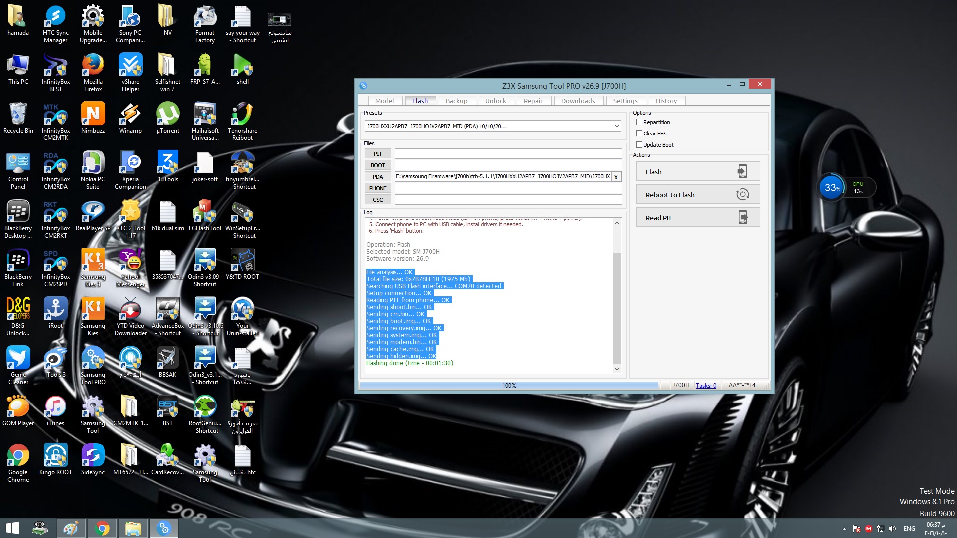Open the GOM Player desktop icon
957x538 pixels.
(x=18, y=411)
